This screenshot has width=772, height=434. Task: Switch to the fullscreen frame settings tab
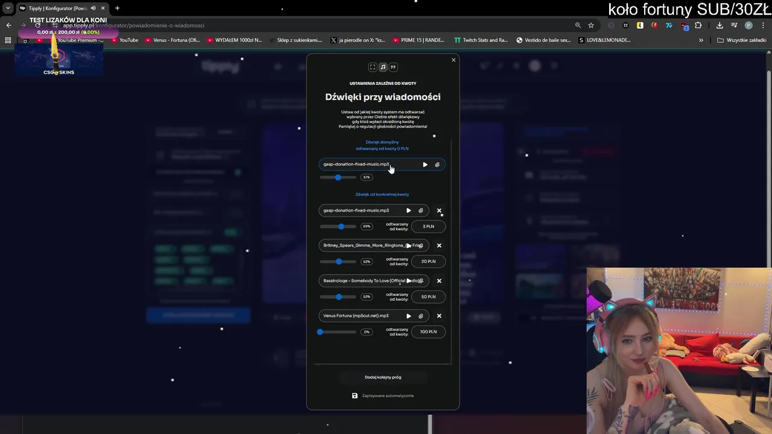pyautogui.click(x=373, y=68)
